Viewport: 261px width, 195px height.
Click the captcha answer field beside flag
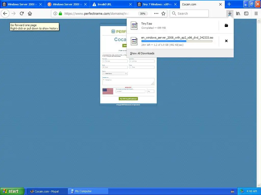(x=130, y=91)
